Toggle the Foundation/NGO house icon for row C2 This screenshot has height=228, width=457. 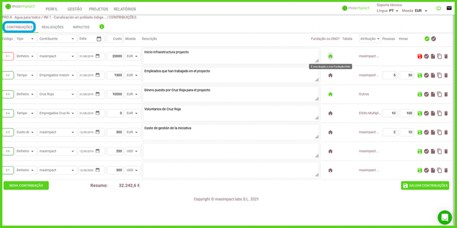[330, 75]
